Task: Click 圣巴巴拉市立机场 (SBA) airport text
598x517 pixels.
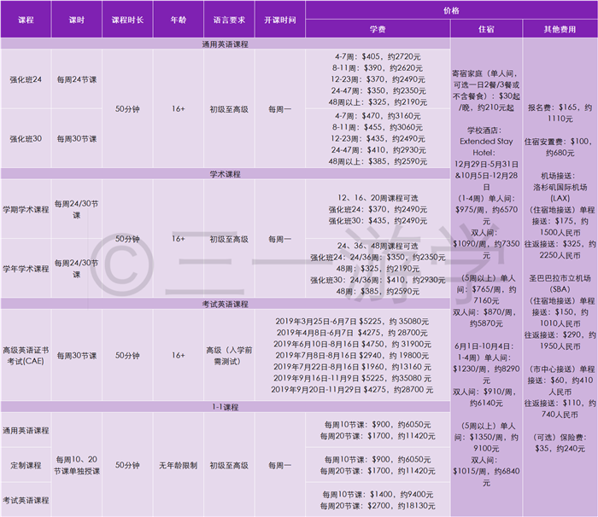Action: [560, 283]
